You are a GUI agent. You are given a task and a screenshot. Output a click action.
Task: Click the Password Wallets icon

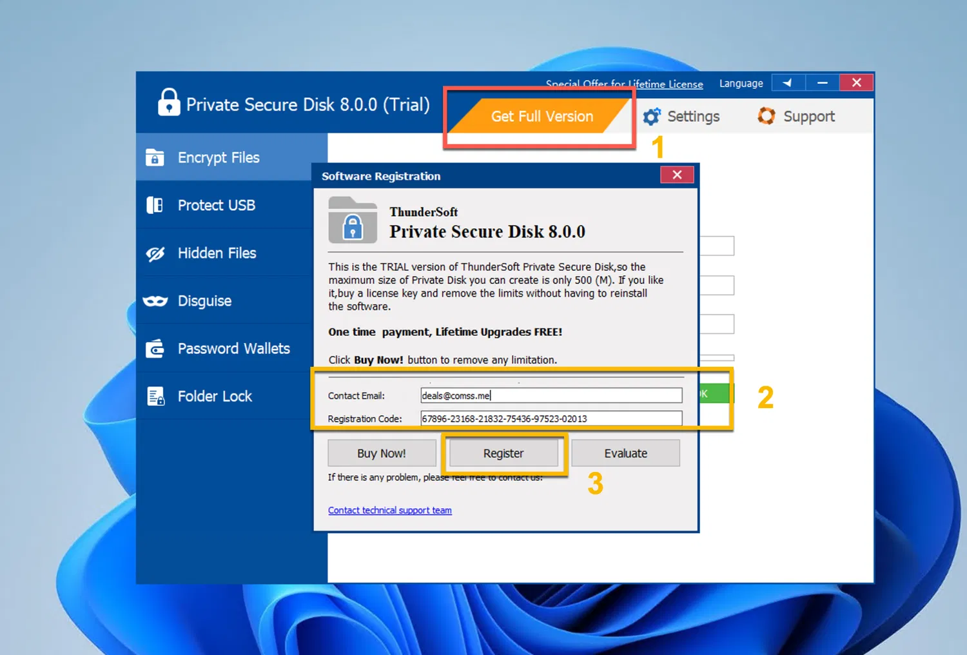(155, 349)
